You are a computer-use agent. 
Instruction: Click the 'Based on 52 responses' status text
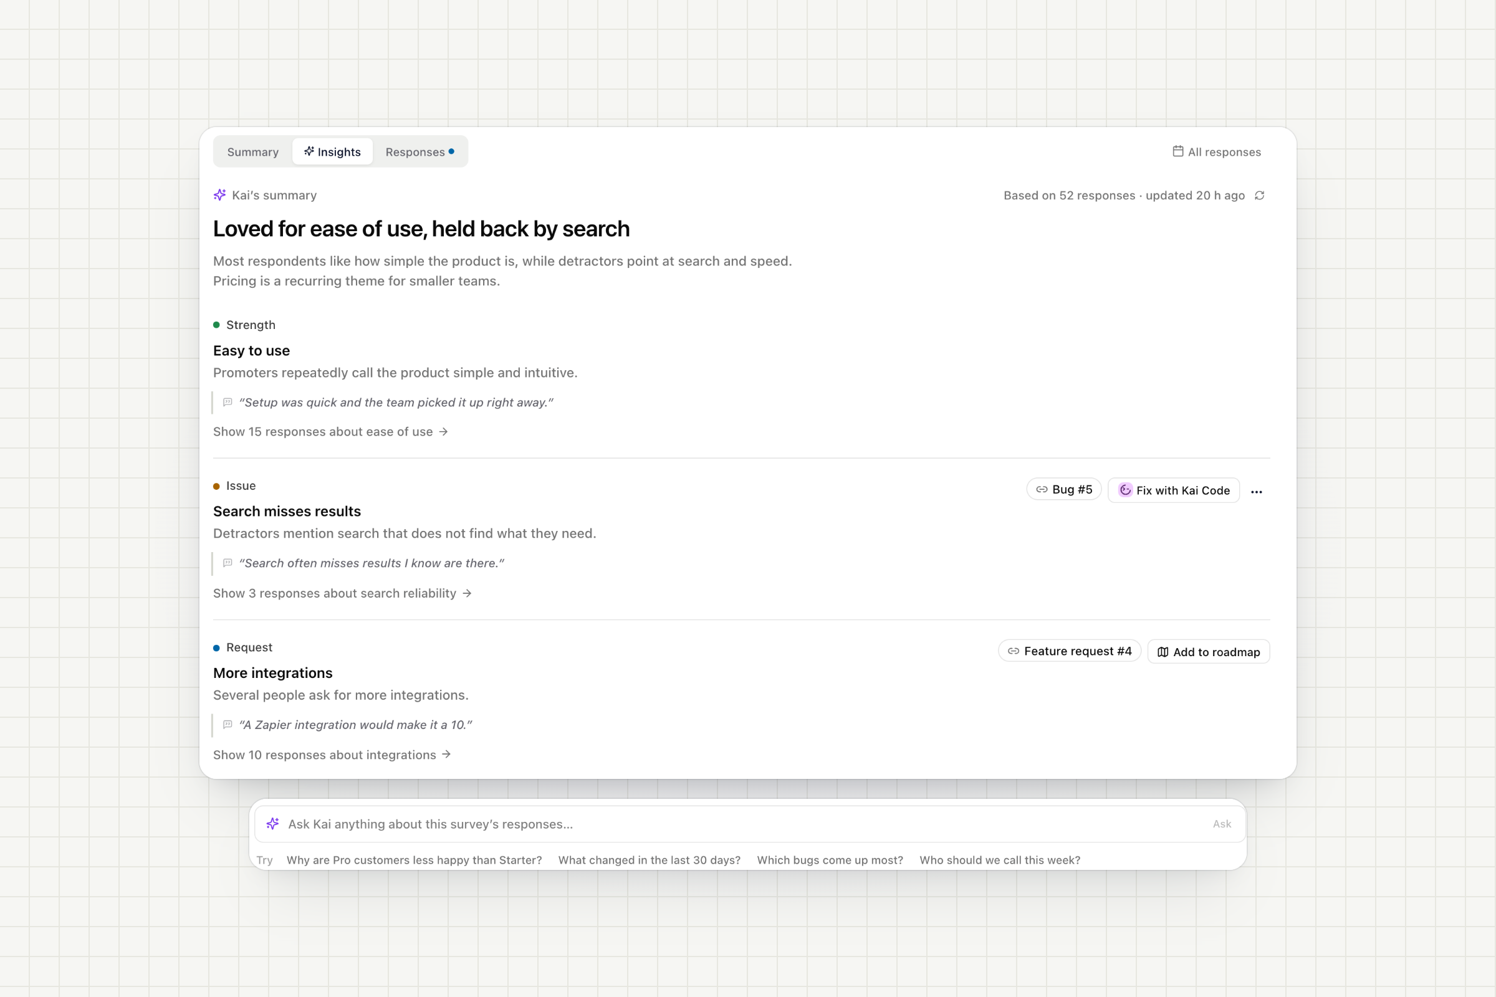tap(1124, 196)
